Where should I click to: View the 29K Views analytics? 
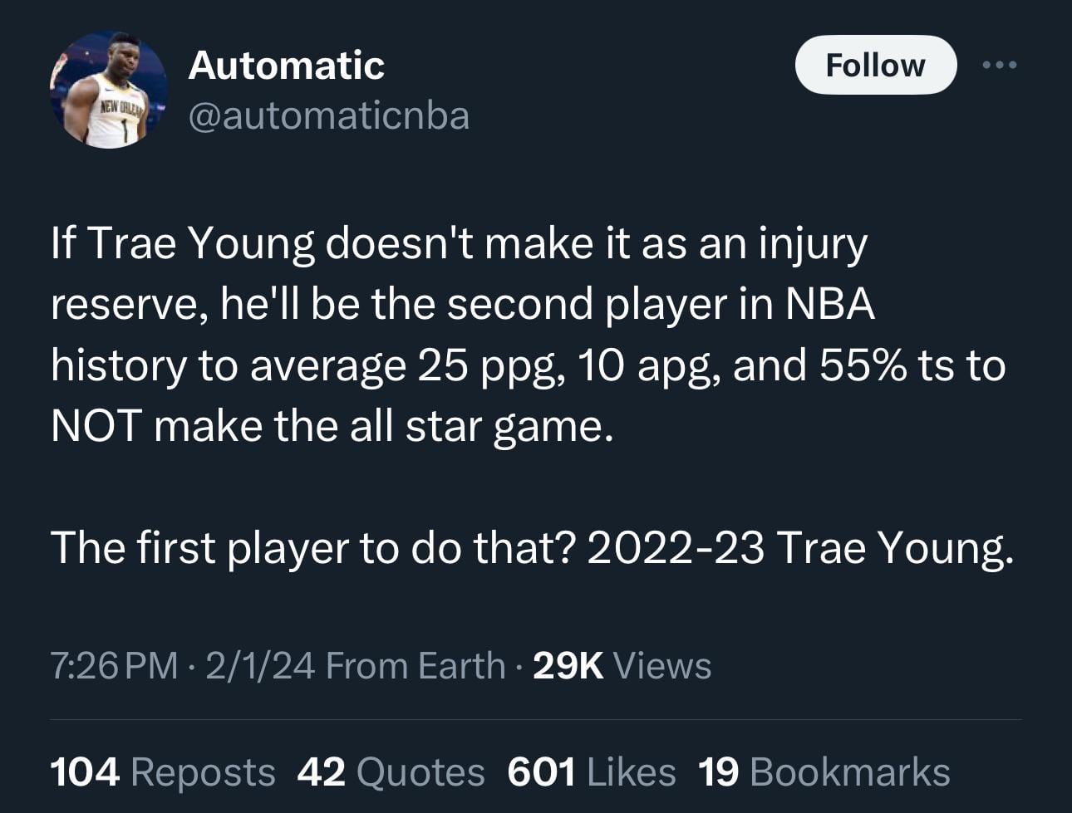pos(622,665)
